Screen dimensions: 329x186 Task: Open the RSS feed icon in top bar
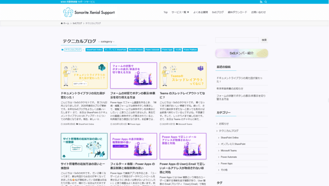point(261,2)
